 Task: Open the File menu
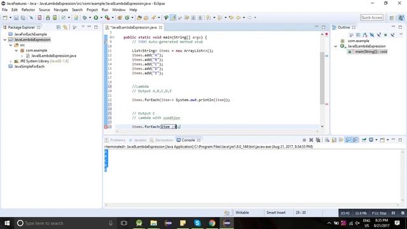(4, 10)
